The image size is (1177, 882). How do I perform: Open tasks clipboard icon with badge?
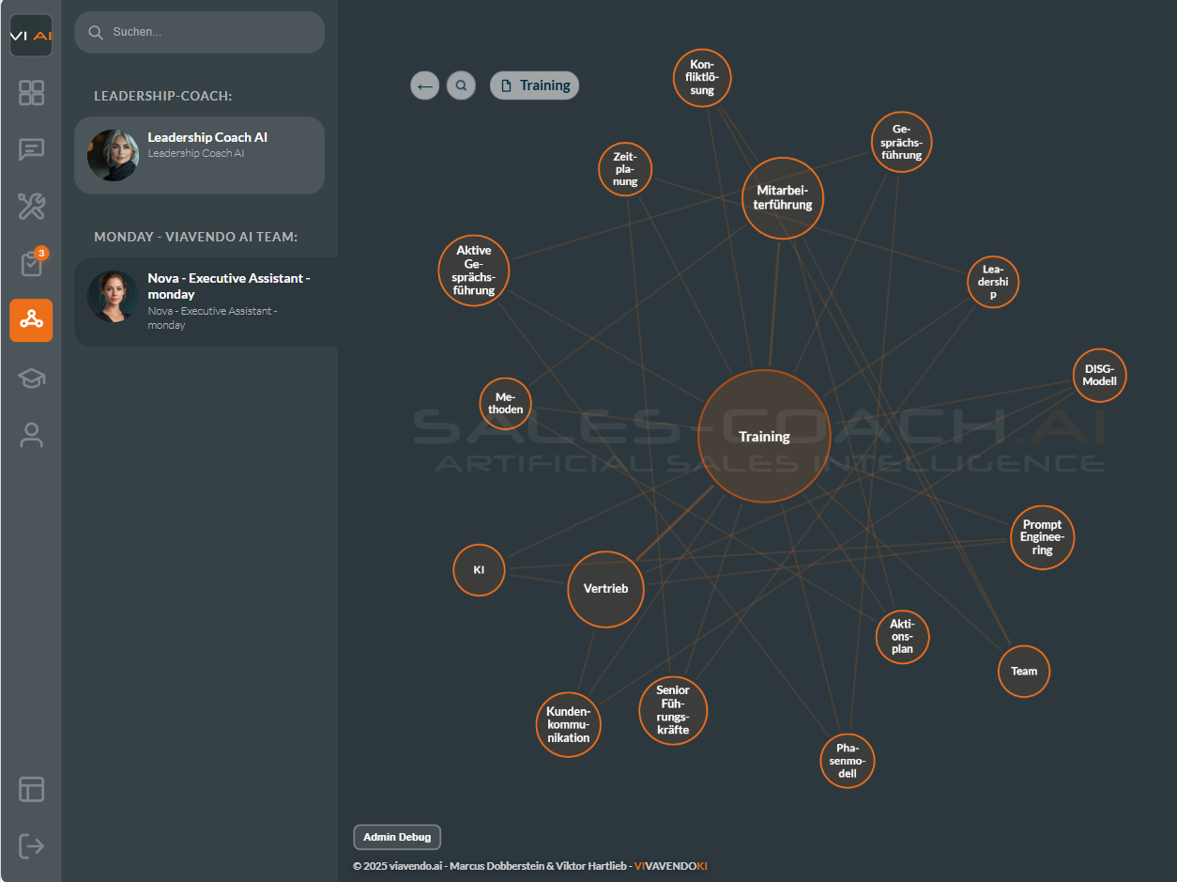point(31,264)
